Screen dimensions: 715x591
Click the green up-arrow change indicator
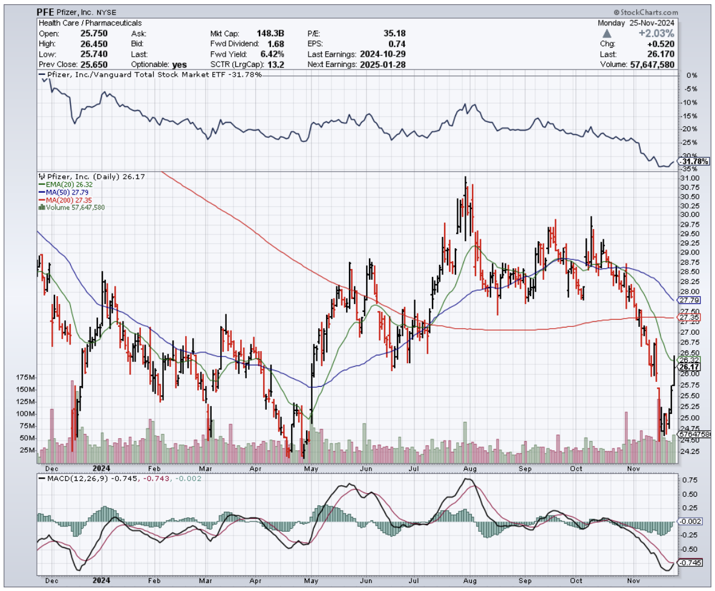[607, 34]
